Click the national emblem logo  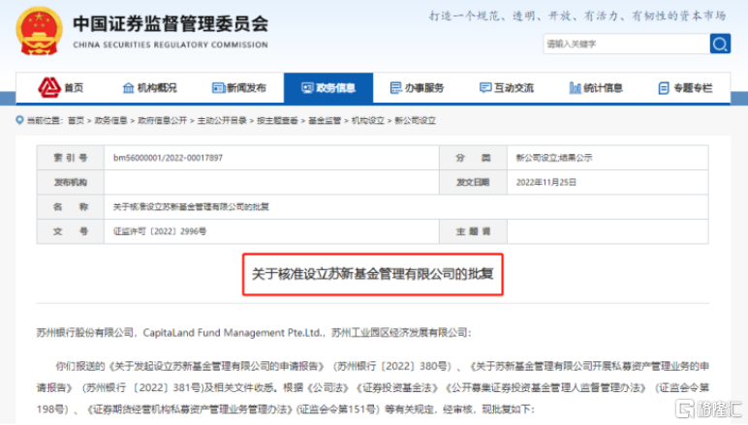click(x=39, y=31)
